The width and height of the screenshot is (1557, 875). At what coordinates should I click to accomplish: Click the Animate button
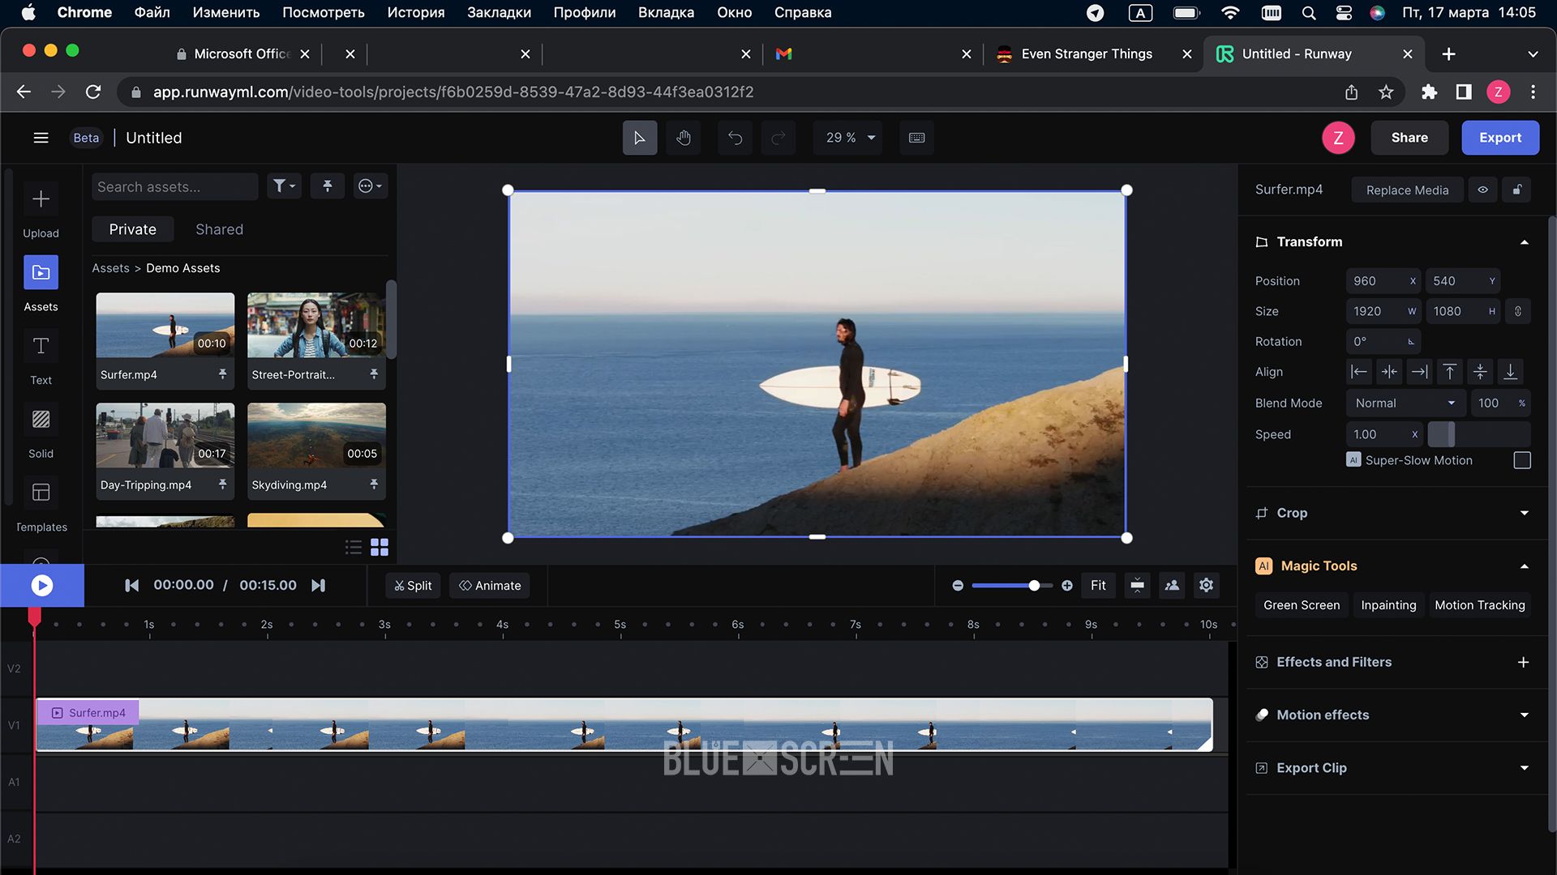pyautogui.click(x=490, y=585)
